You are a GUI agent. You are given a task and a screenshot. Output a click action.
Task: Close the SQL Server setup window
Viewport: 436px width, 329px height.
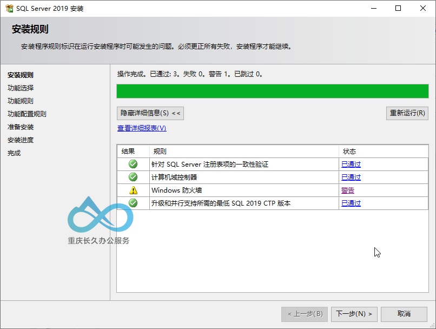423,8
